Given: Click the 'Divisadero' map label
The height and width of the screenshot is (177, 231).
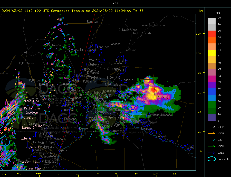Looking at the screenshot, I should click(125, 80).
